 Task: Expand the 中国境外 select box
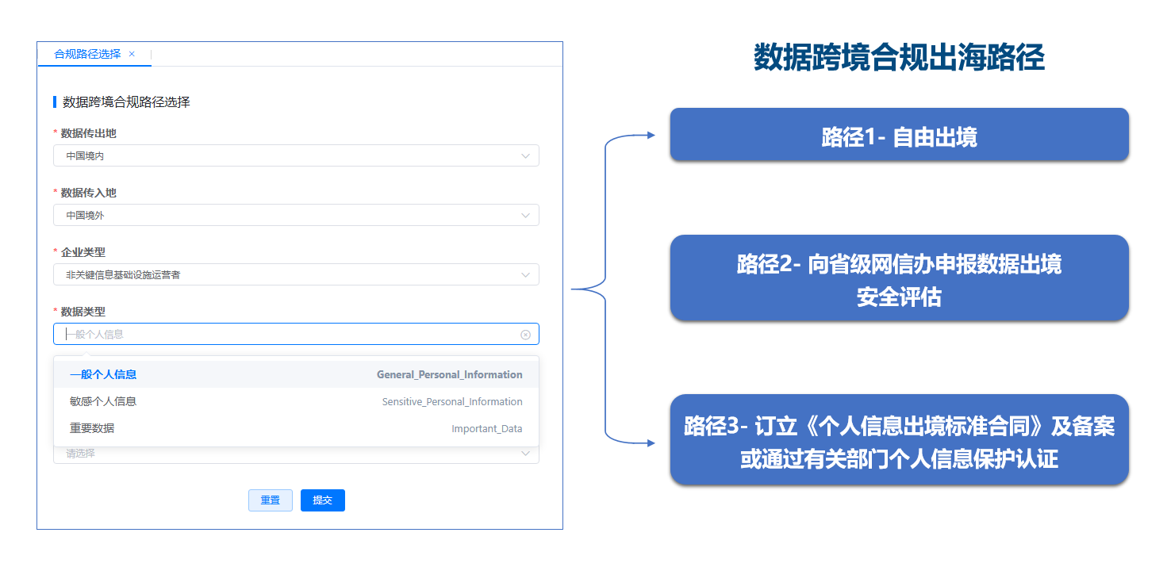[286, 215]
